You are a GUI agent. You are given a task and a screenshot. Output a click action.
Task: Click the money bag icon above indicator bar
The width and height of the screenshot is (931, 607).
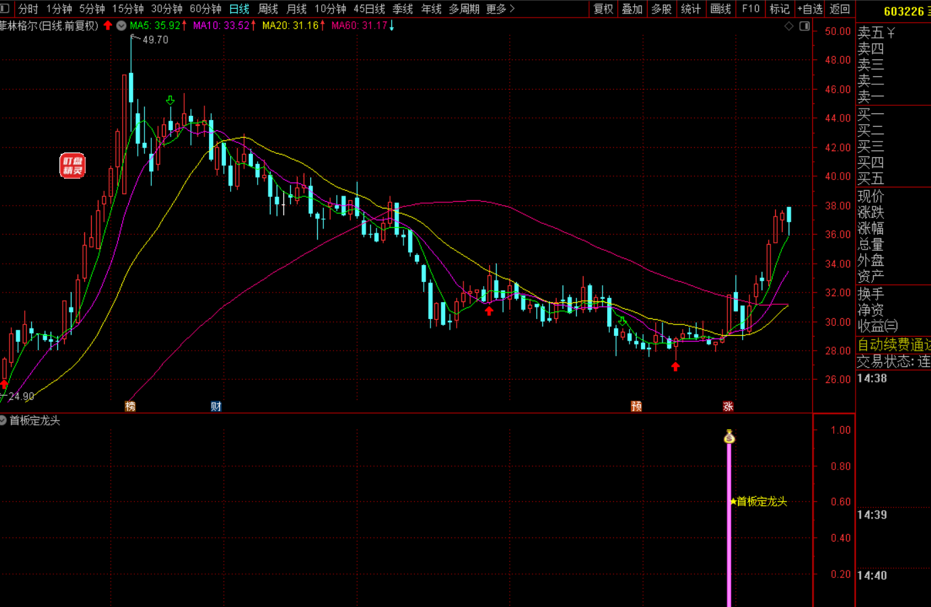[729, 437]
